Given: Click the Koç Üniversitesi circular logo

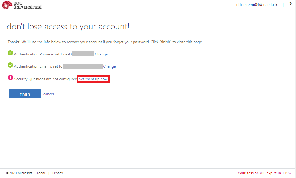Looking at the screenshot, I should [x=7, y=5].
